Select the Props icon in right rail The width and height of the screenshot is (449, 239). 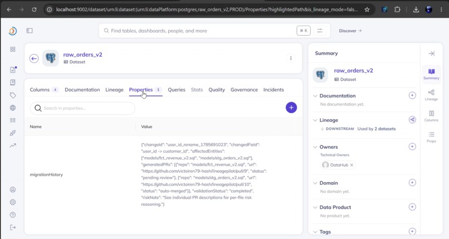point(431,137)
